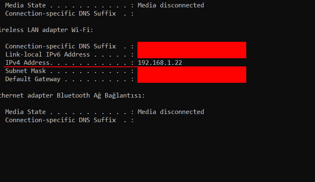Click the IPv4 Address label text
Viewport: 315px width, 182px height.
point(27,63)
